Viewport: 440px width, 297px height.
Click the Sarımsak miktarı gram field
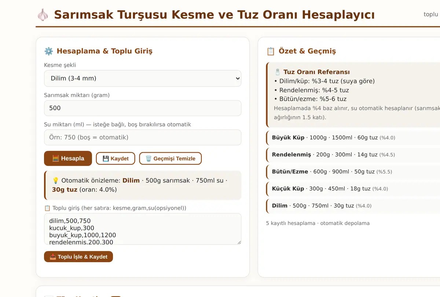pos(143,108)
